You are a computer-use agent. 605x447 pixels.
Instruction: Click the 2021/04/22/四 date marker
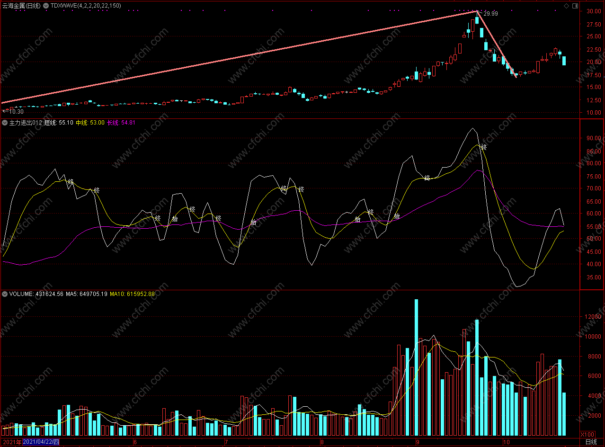(x=41, y=442)
